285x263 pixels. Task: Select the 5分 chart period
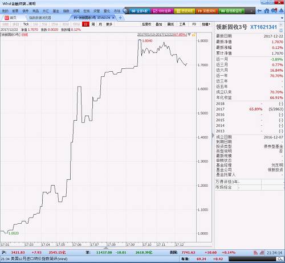coord(44,24)
